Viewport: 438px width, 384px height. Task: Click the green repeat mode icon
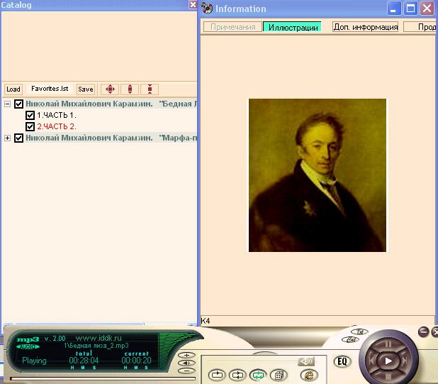(x=258, y=375)
